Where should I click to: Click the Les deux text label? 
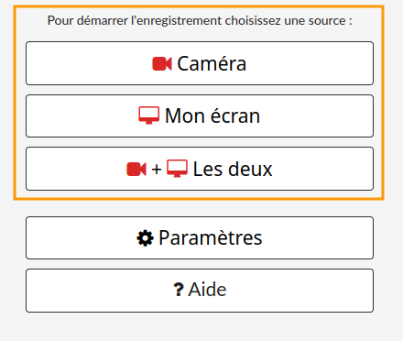coord(233,169)
